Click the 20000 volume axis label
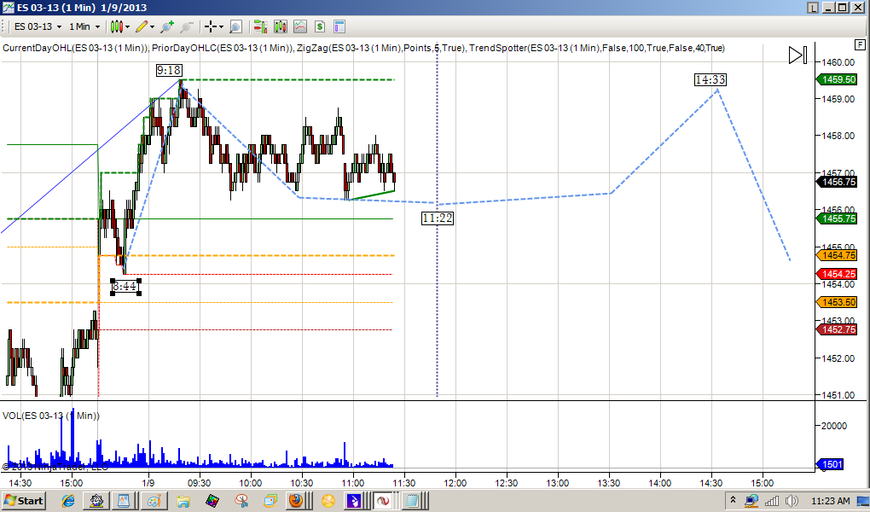Image resolution: width=870 pixels, height=512 pixels. [834, 426]
